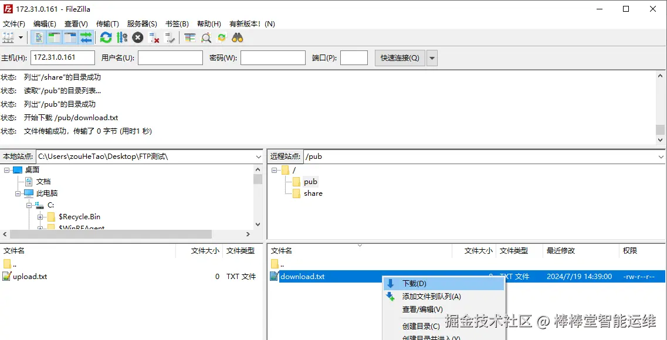Open the 远程站点 path dropdown
Image resolution: width=667 pixels, height=340 pixels.
661,157
